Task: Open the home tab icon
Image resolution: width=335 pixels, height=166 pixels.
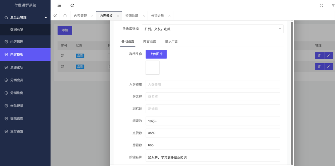Action: click(65, 16)
